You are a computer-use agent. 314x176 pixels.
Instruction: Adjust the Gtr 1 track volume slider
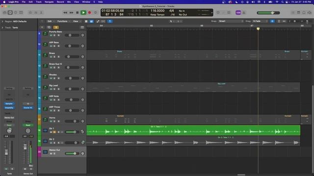click(x=72, y=132)
